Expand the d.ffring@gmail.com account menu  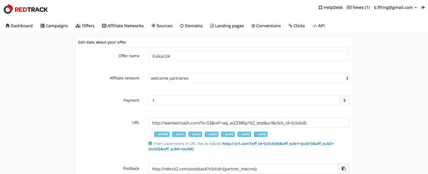tap(395, 7)
